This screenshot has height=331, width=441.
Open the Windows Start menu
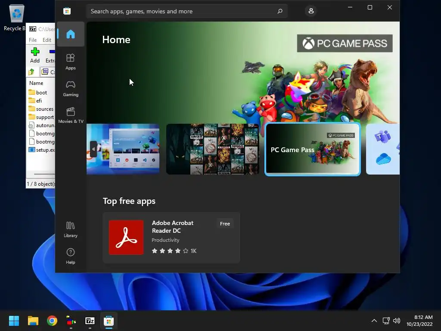14,321
